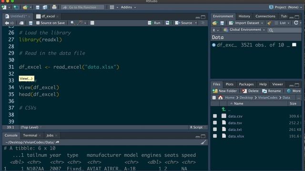305x171 pixels.
Task: Click More in the Files pane
Action: coord(294,91)
